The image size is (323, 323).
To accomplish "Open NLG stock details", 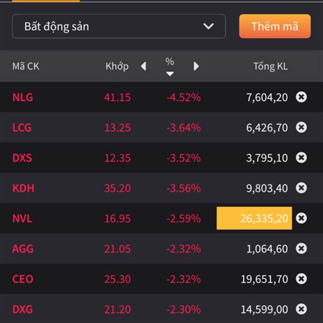I will coord(161,97).
